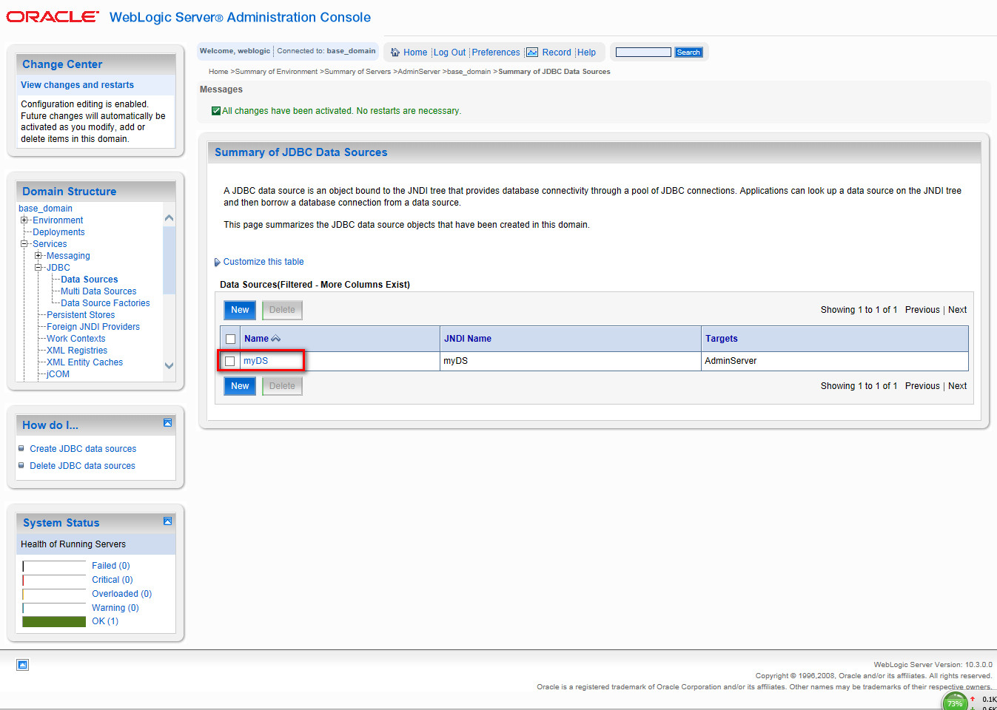
Task: Open the myDS data source link
Action: click(256, 361)
